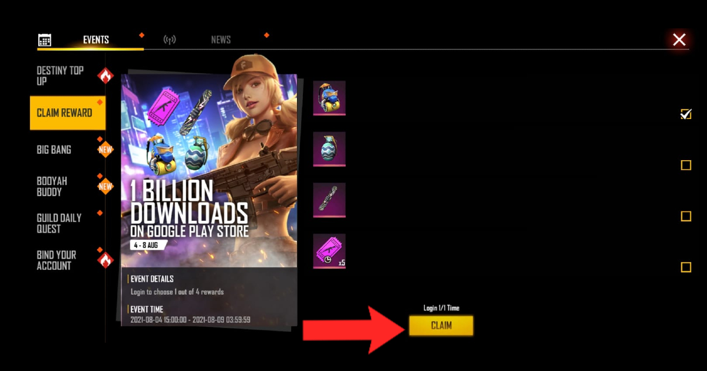
Task: Open the broadcast signal icon beside News
Action: pos(170,40)
